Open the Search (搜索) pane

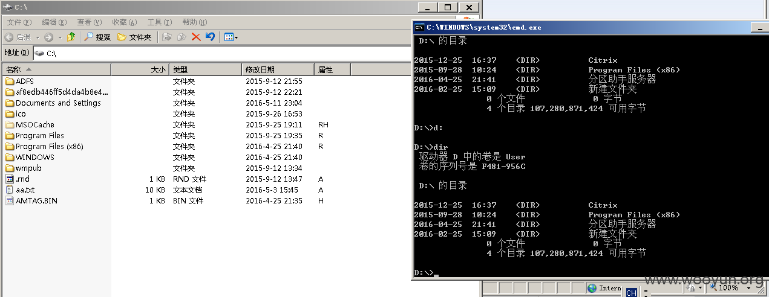click(97, 37)
